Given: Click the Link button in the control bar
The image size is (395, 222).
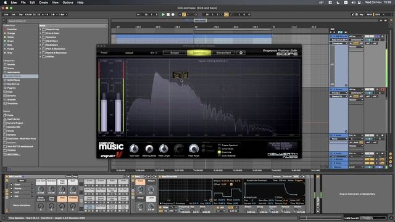Looking at the screenshot, I should [x=6, y=15].
